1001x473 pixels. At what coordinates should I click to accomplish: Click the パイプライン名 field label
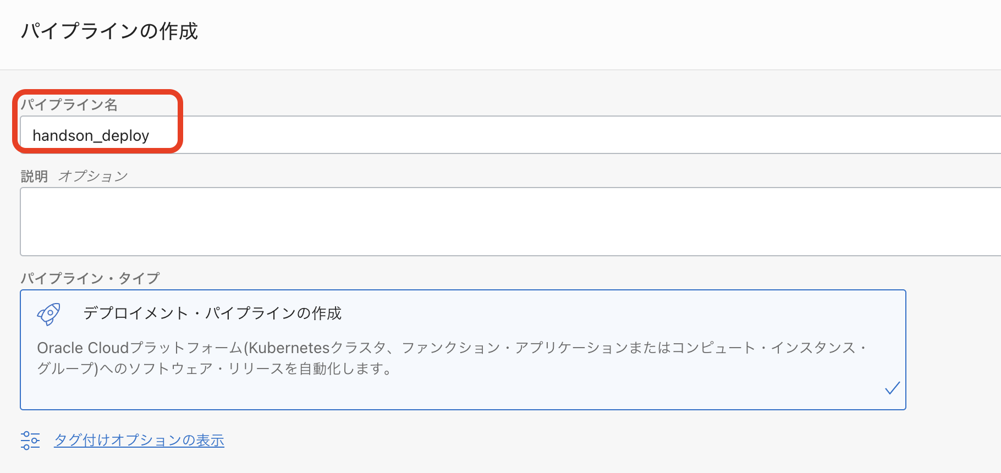[x=69, y=105]
